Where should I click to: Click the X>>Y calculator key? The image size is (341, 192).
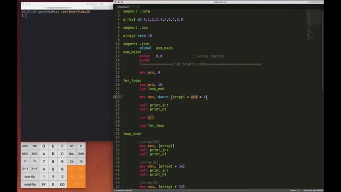[x=35, y=169]
